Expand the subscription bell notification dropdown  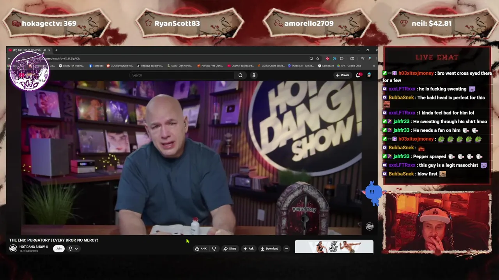coord(73,248)
